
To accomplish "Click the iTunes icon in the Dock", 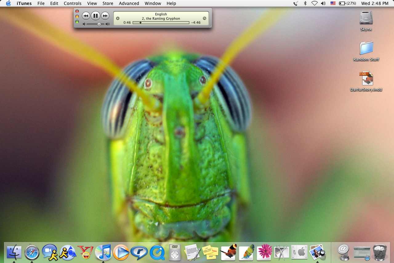I will (x=103, y=252).
